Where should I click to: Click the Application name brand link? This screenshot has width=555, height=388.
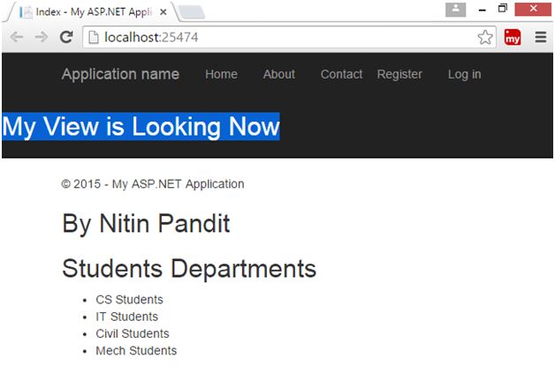(120, 74)
